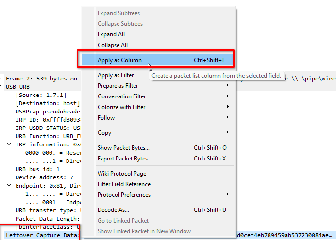Choose Export Packet Bytes
Viewport: 336px width, 240px height.
click(125, 159)
